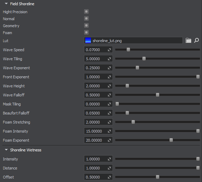Image resolution: width=202 pixels, height=182 pixels.
Task: Click the Foam Exponent slider handle
Action: point(171,140)
